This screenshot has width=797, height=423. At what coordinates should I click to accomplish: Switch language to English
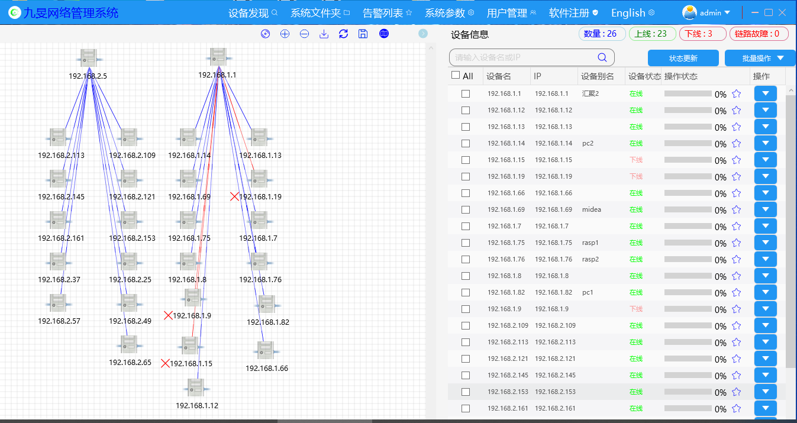[x=633, y=12]
